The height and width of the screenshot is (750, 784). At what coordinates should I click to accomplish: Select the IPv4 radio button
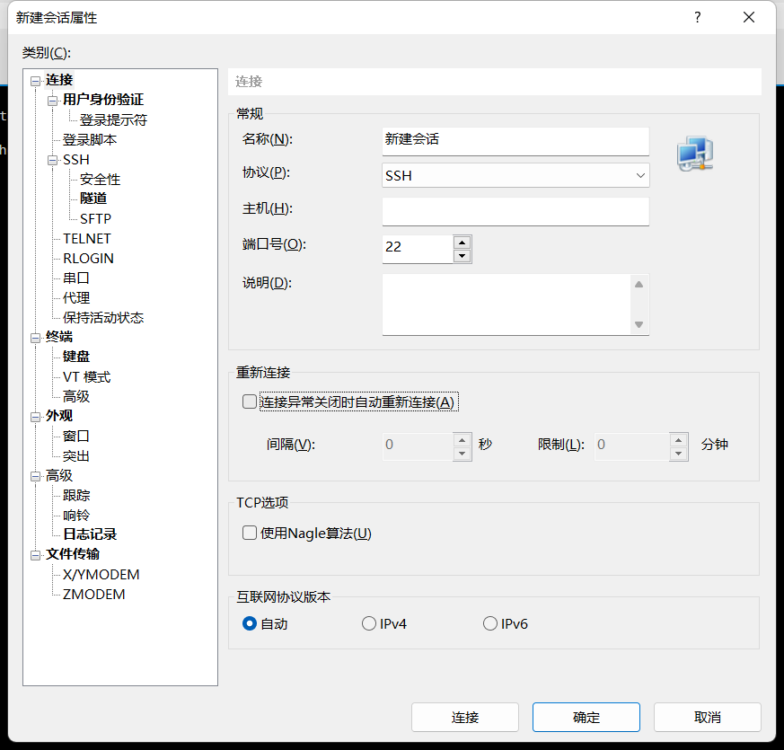[368, 623]
